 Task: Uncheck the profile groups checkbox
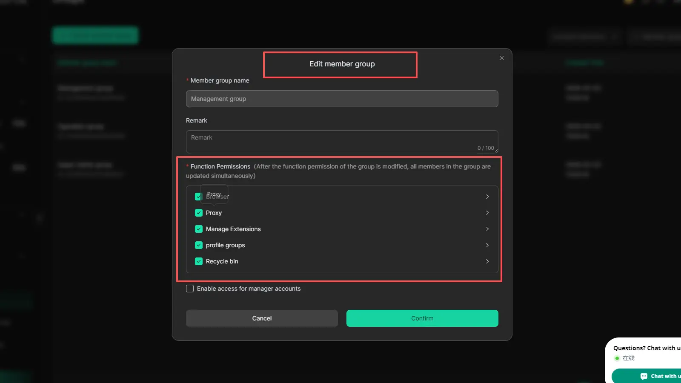pos(199,245)
